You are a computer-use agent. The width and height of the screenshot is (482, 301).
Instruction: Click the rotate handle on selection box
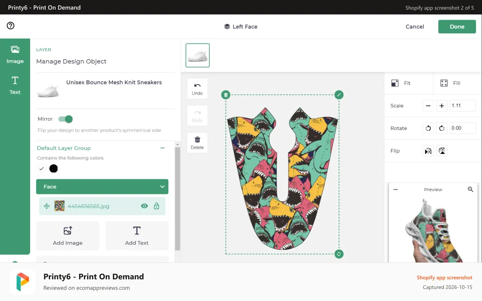tap(339, 254)
